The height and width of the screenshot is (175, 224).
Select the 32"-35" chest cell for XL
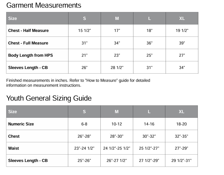[x=181, y=136]
